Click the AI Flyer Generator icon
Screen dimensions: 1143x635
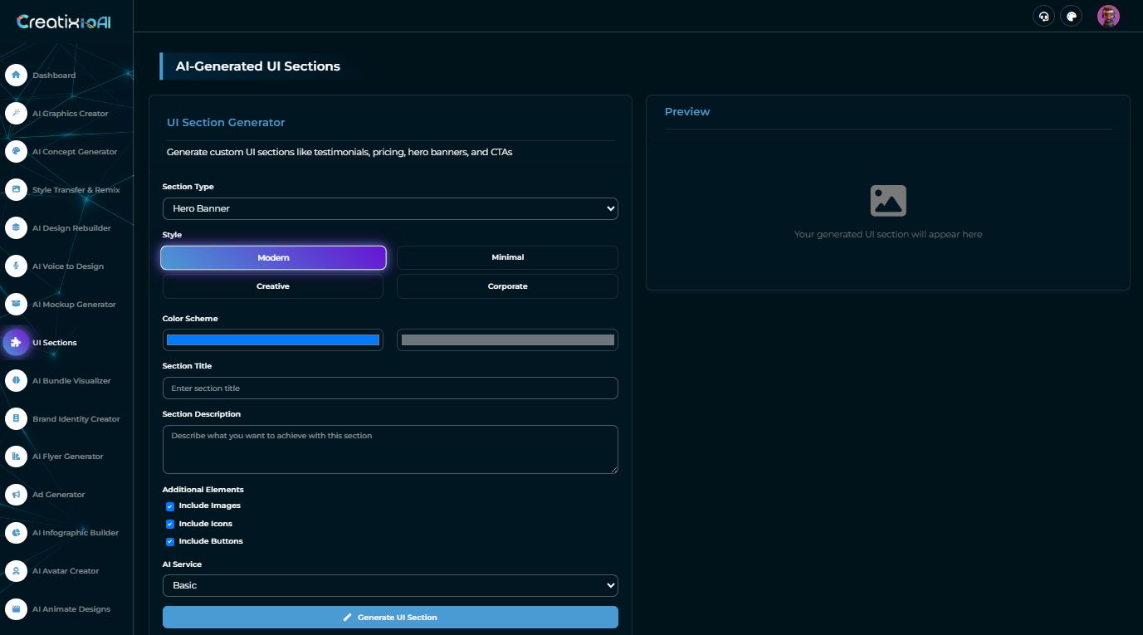pyautogui.click(x=16, y=457)
